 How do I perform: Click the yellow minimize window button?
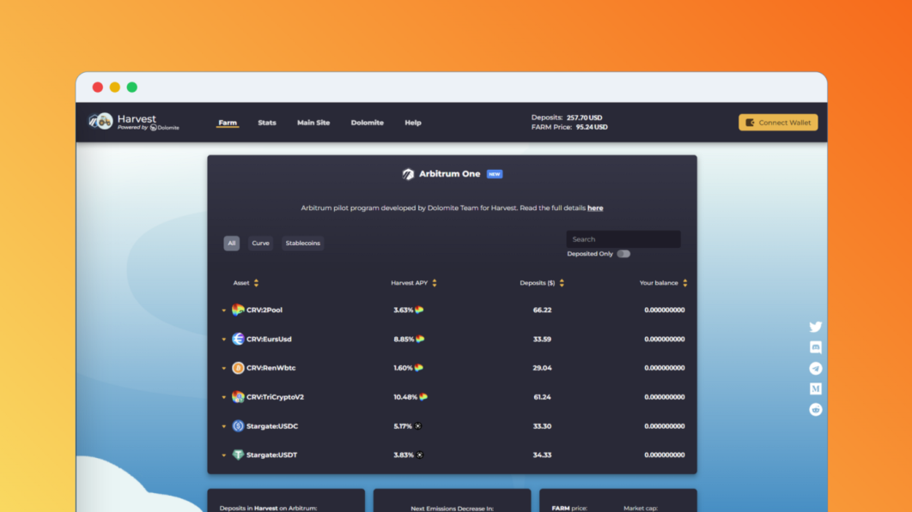(x=115, y=87)
